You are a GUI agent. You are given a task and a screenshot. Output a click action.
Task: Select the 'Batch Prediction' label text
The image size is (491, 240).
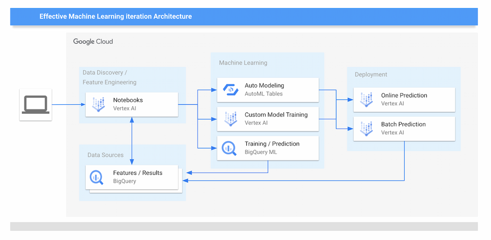click(x=403, y=124)
